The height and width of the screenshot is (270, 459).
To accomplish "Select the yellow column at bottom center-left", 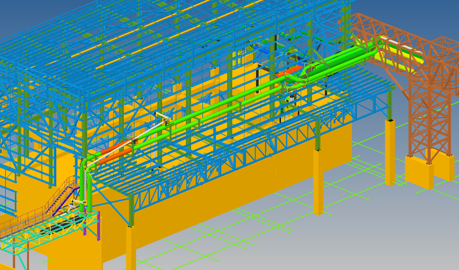I will pos(131,248).
